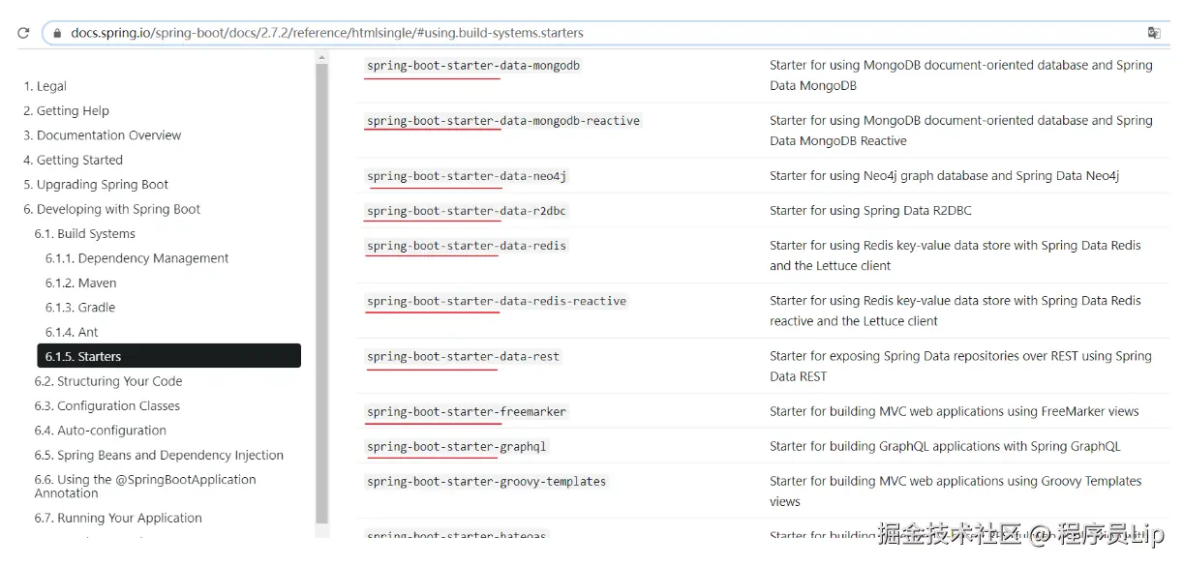Viewport: 1183px width, 566px height.
Task: Click the Spring GraphQL applications description
Action: click(x=945, y=446)
